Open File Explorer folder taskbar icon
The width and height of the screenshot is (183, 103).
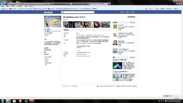point(14,101)
